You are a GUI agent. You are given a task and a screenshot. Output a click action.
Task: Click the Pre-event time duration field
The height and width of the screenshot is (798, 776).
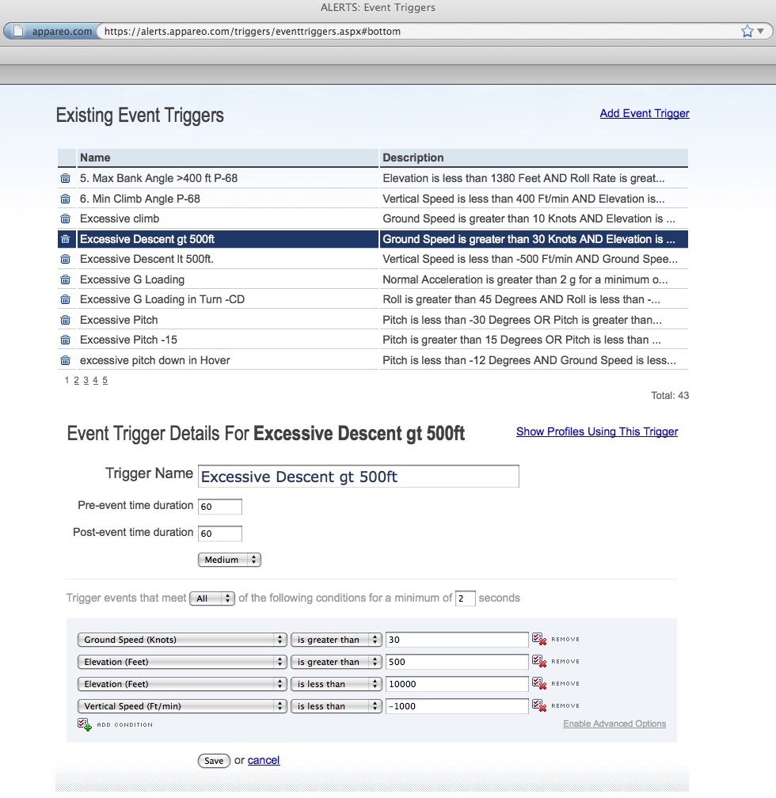pos(219,506)
